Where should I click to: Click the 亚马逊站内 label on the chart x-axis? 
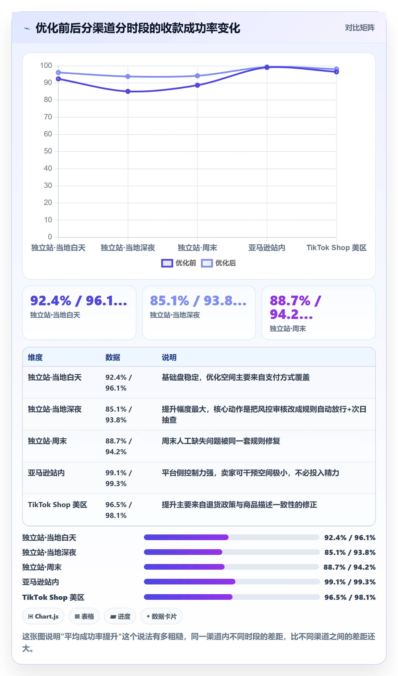[267, 248]
